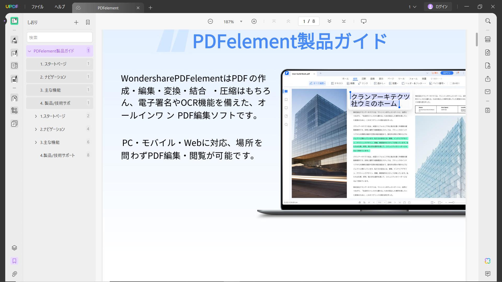Show the Layers panel icon
The width and height of the screenshot is (502, 282).
coord(14,248)
